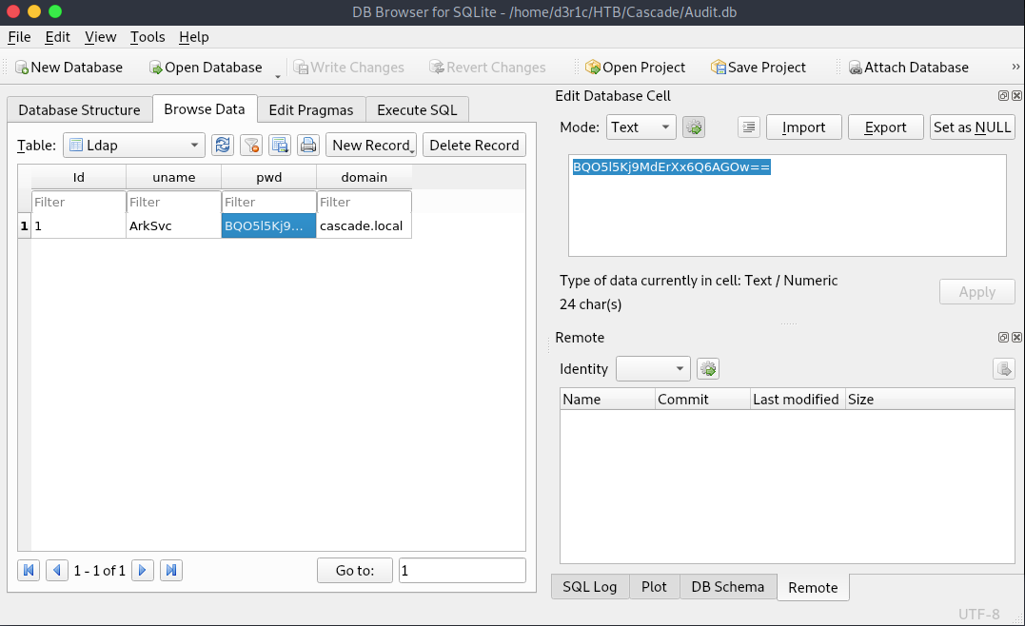Float the Remote panel
Screen dimensions: 1025x626
[x=1003, y=337]
